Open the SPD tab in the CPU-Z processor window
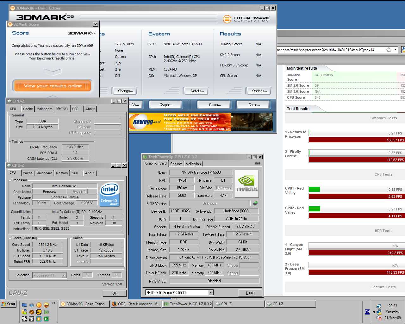The image size is (405, 324). coord(75,173)
